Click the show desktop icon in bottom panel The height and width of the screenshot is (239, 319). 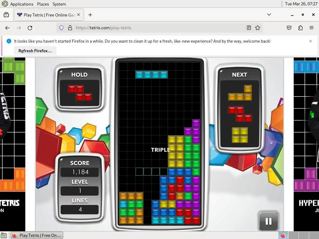4,235
